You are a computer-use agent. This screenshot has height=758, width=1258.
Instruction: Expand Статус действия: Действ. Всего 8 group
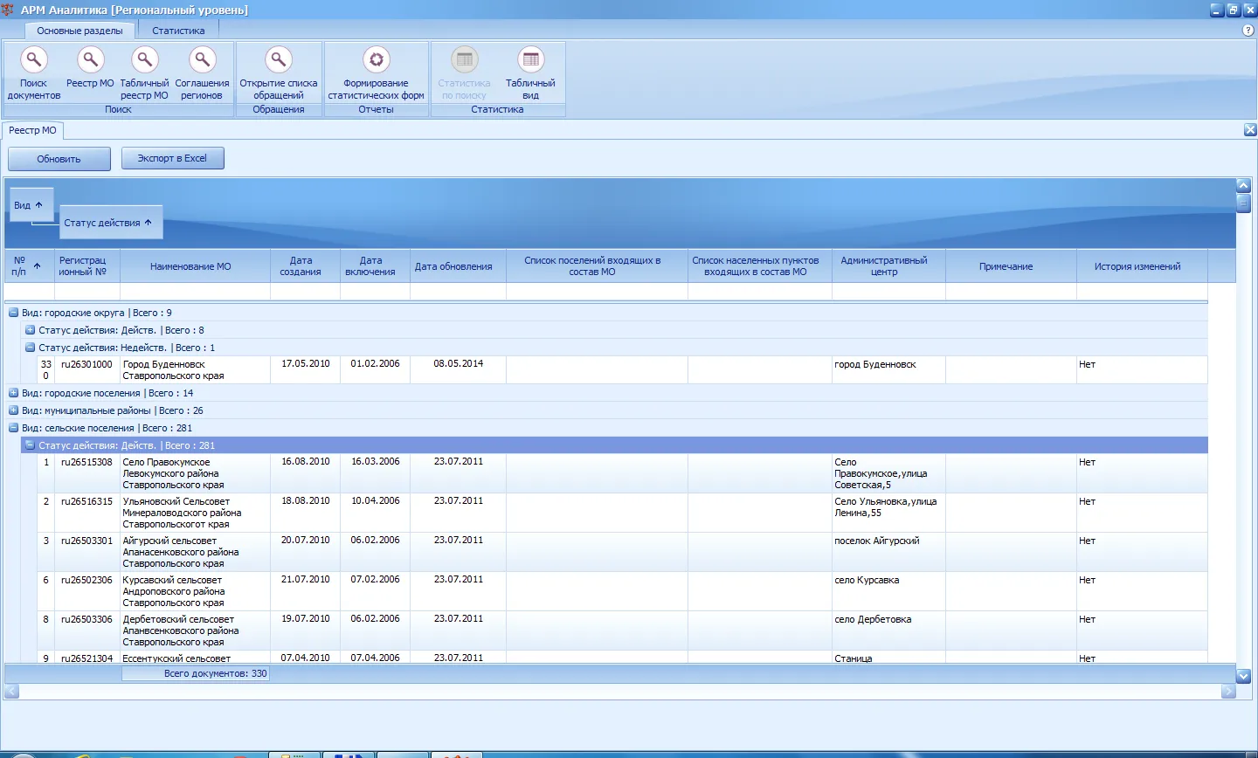click(30, 330)
